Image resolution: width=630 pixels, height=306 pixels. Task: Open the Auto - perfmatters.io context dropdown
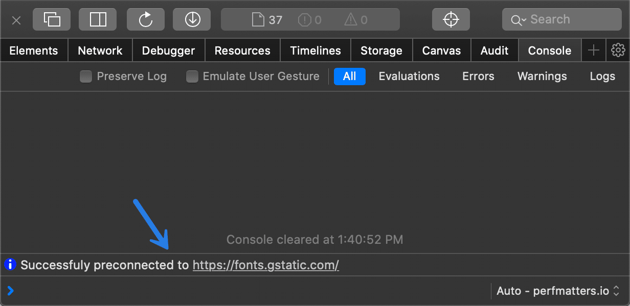[558, 291]
